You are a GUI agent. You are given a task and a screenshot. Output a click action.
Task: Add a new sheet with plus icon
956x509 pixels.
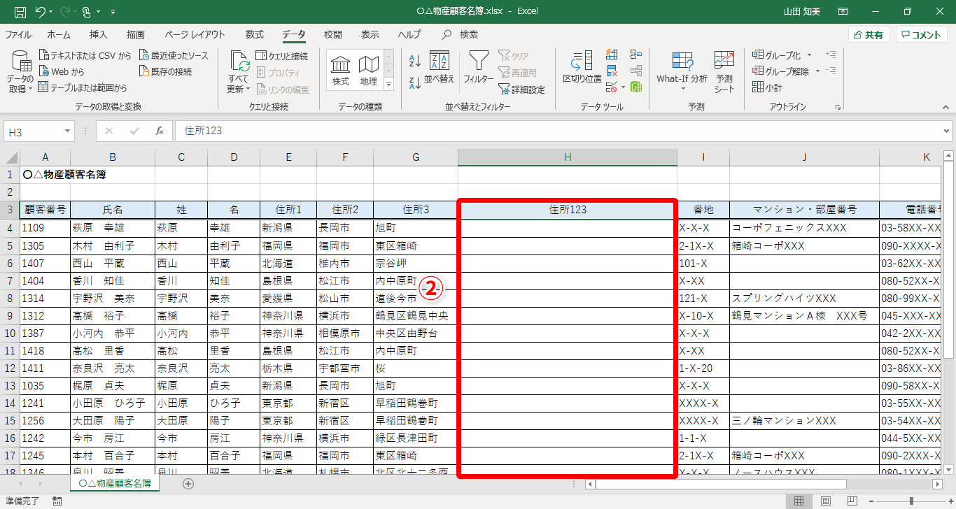click(x=188, y=483)
